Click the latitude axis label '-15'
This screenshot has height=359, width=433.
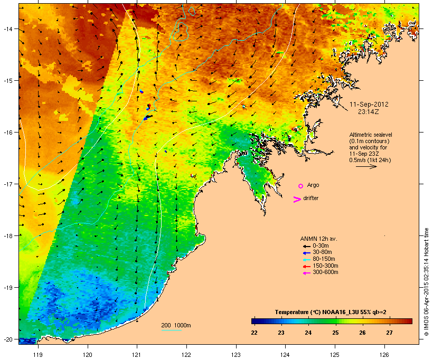[7, 81]
